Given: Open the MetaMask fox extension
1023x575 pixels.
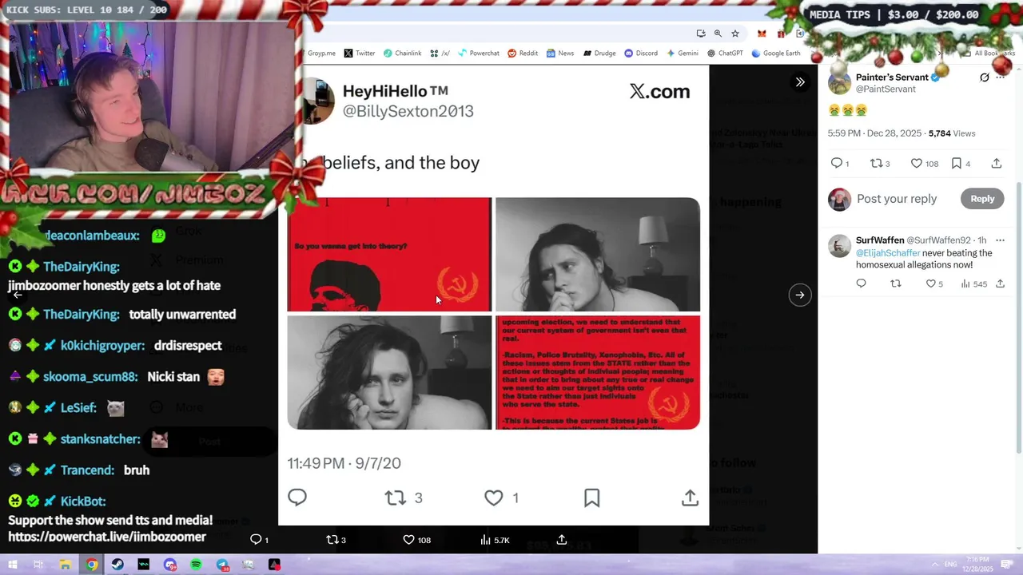Looking at the screenshot, I should (762, 34).
